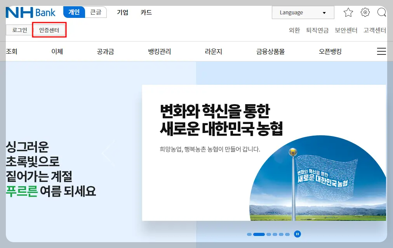Switch to the 카드 section
This screenshot has height=248, width=393.
coord(146,12)
